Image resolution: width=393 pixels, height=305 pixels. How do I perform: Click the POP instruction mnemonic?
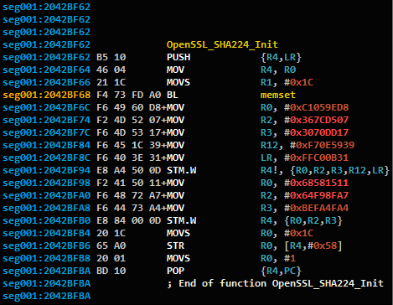pos(175,271)
